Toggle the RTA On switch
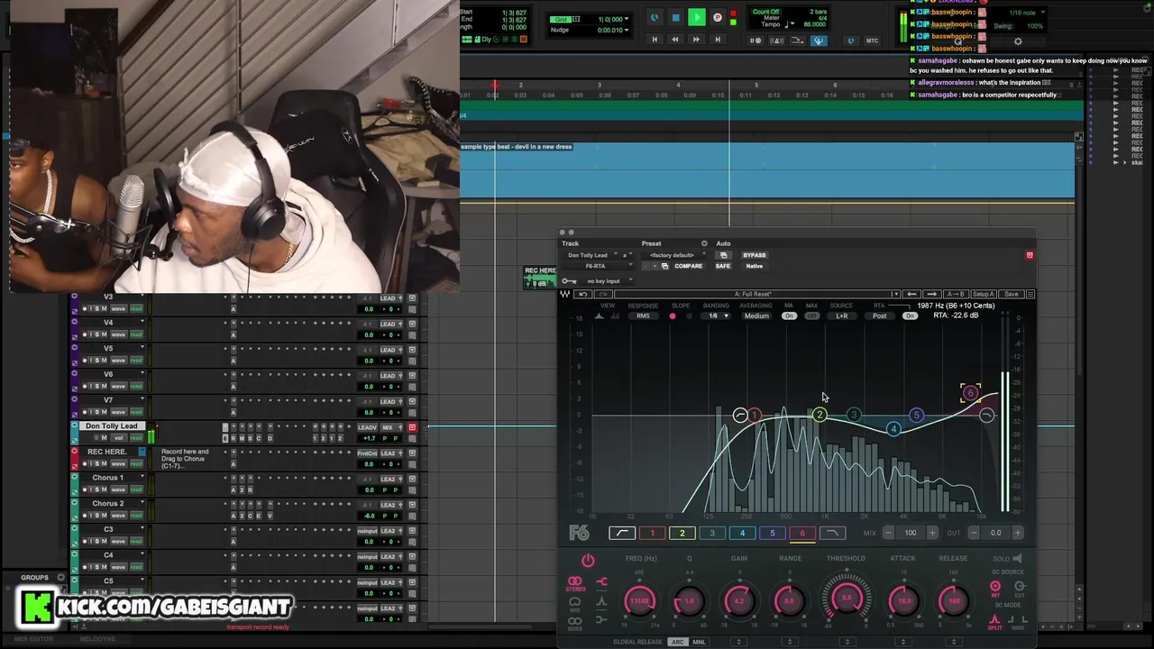 [910, 316]
